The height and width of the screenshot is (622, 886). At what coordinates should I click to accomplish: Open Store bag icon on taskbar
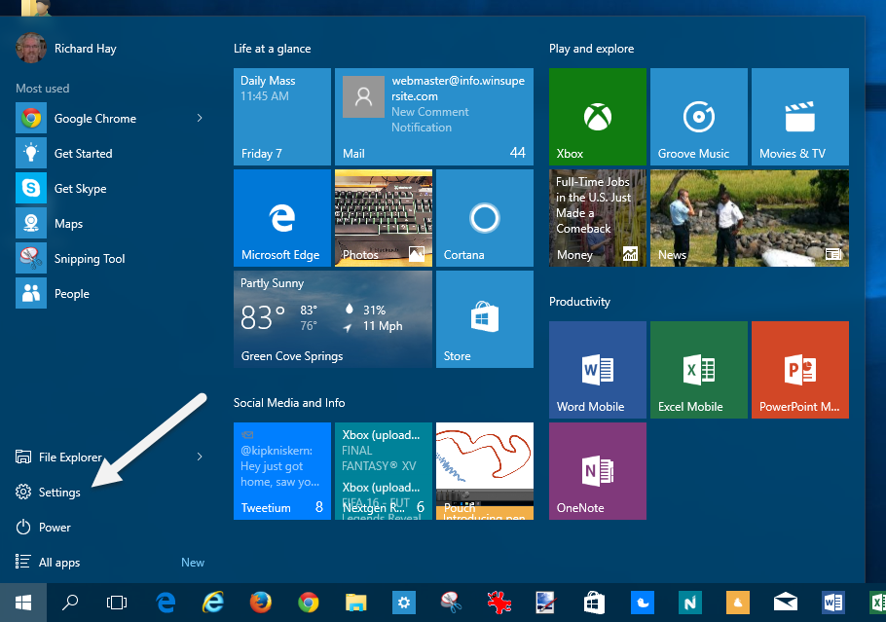click(x=594, y=603)
